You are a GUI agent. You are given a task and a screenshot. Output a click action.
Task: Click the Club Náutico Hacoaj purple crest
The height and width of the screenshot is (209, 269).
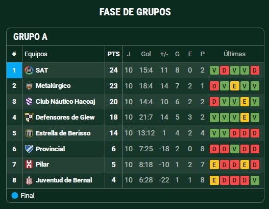coord(29,102)
